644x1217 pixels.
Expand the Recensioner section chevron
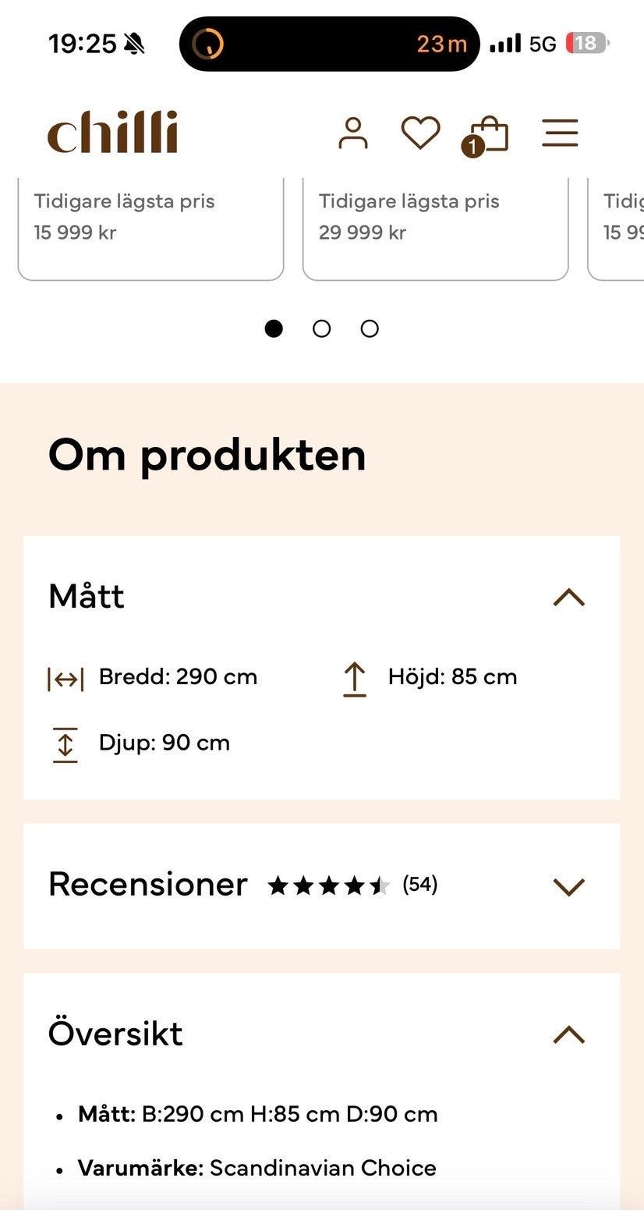click(x=568, y=886)
